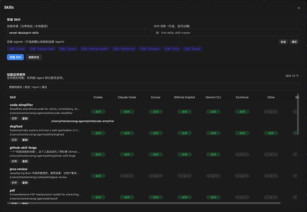
Task: Toggle pdf skill for Codex
Action: [98, 197]
